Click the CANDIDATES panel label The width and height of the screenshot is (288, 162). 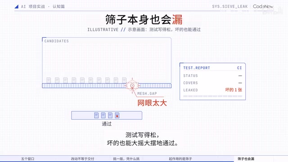[x=57, y=41]
